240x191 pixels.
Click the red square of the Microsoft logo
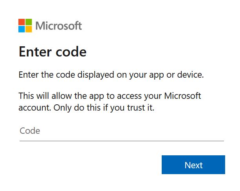click(x=22, y=22)
